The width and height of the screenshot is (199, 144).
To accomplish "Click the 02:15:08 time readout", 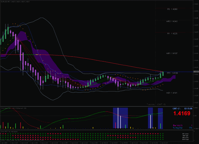I will 188,109.
